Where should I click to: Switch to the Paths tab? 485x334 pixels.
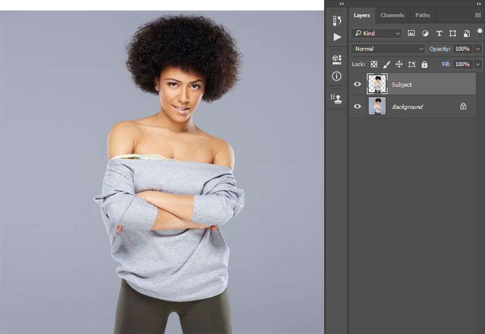pos(422,15)
